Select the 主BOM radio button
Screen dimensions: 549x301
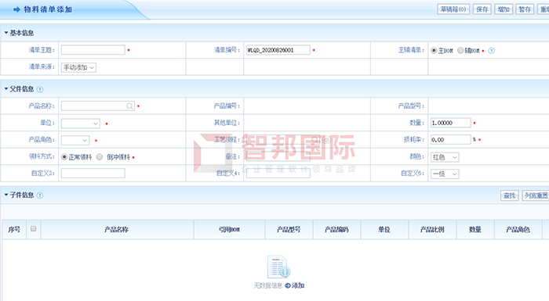(434, 50)
